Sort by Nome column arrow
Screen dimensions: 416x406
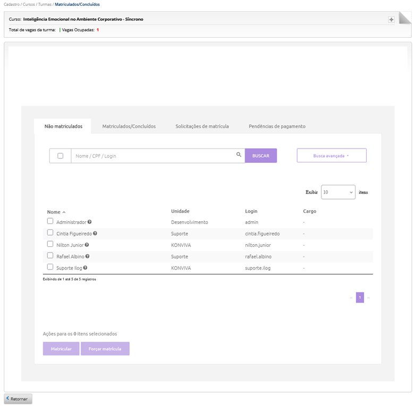click(x=64, y=212)
